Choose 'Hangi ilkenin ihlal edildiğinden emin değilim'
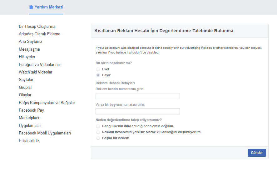 (98, 126)
